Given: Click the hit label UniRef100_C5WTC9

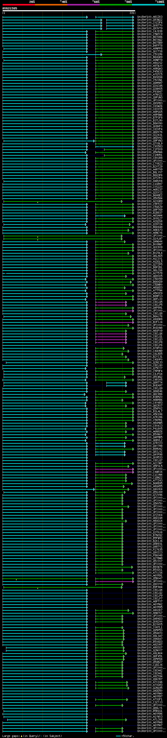Looking at the screenshot, I should pyautogui.click(x=150, y=34).
